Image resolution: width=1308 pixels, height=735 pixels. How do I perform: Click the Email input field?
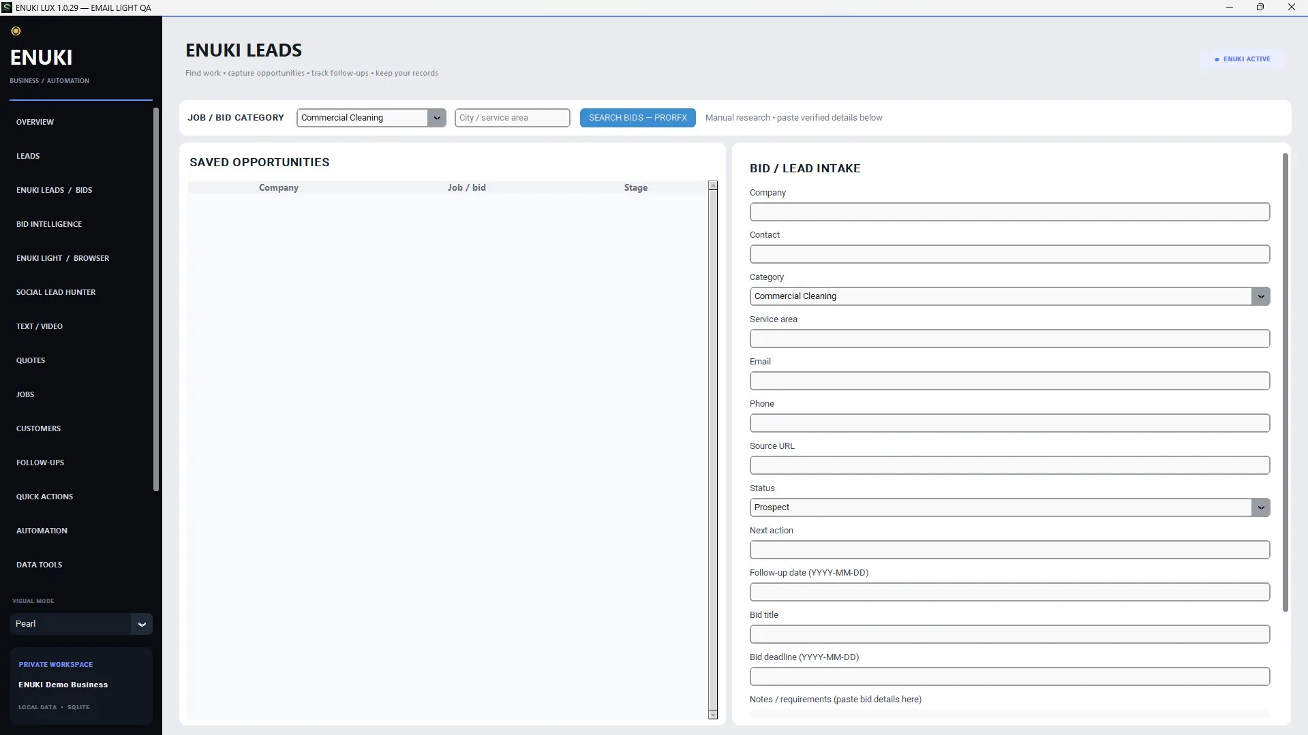(1009, 381)
